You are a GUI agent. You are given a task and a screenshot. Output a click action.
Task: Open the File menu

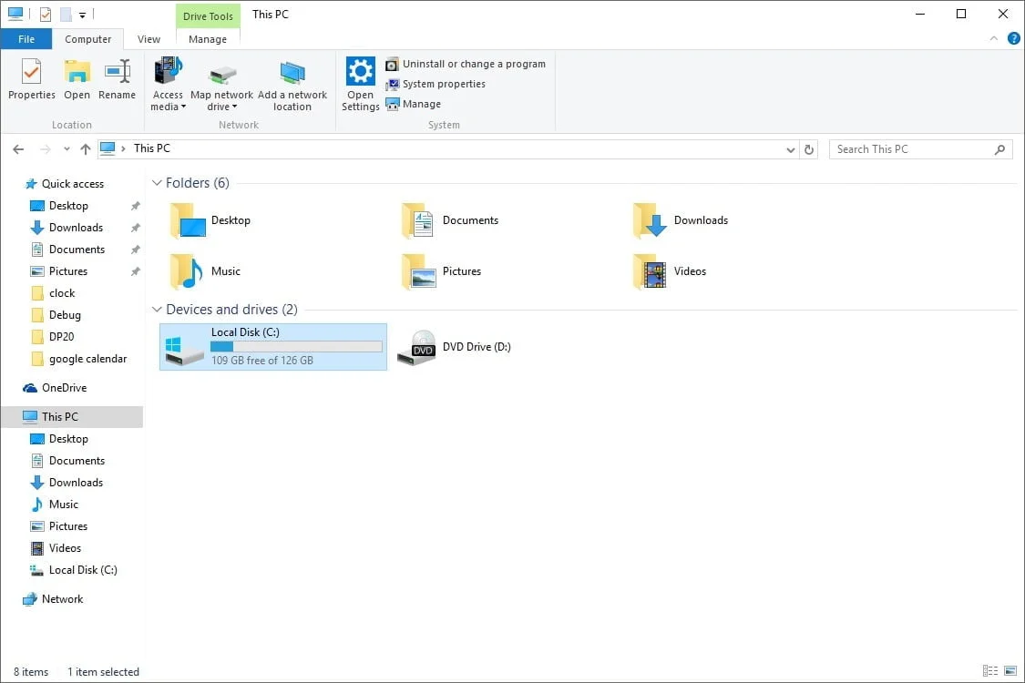[26, 39]
